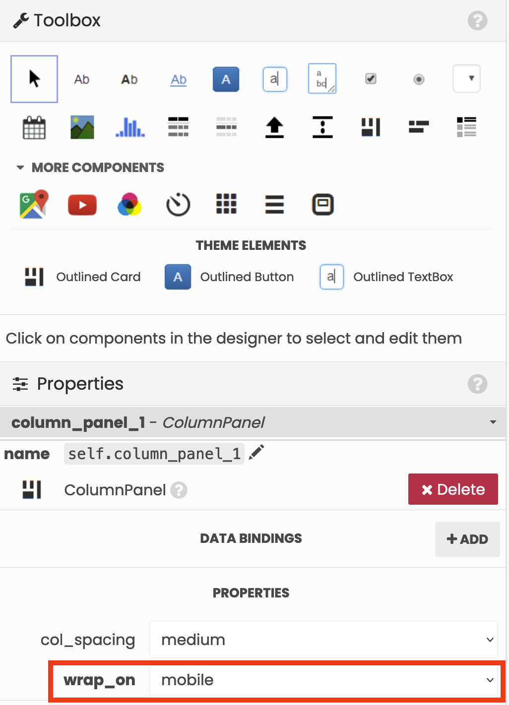Image resolution: width=509 pixels, height=705 pixels.
Task: Open the col_spacing dropdown
Action: [x=323, y=640]
